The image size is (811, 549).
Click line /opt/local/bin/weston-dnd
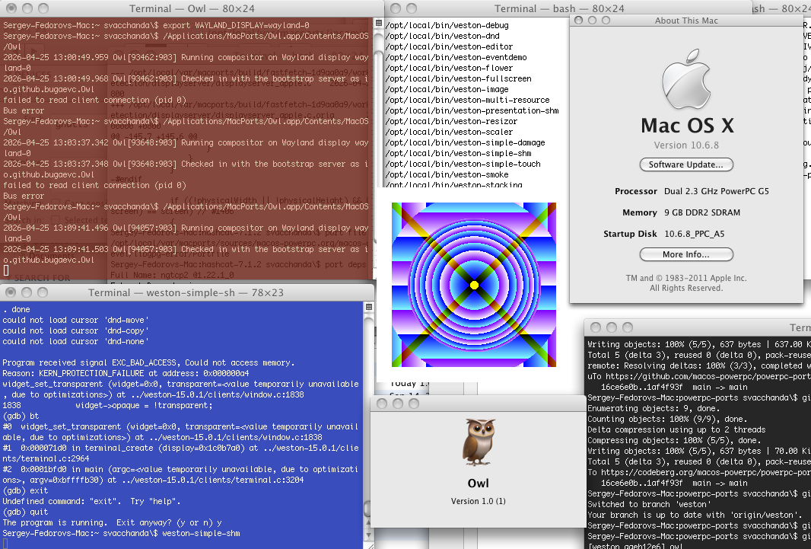(x=442, y=37)
